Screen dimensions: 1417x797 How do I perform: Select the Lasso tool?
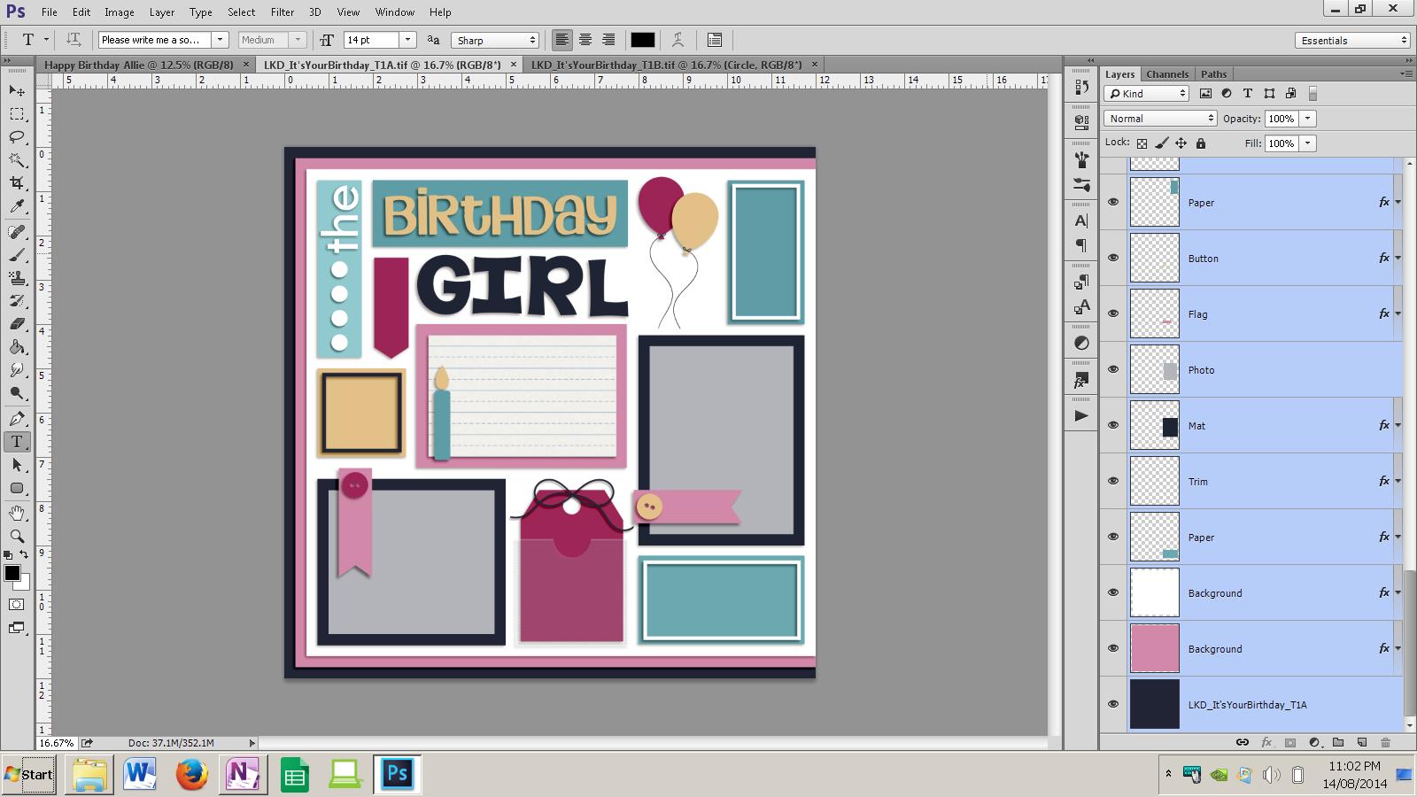click(17, 137)
